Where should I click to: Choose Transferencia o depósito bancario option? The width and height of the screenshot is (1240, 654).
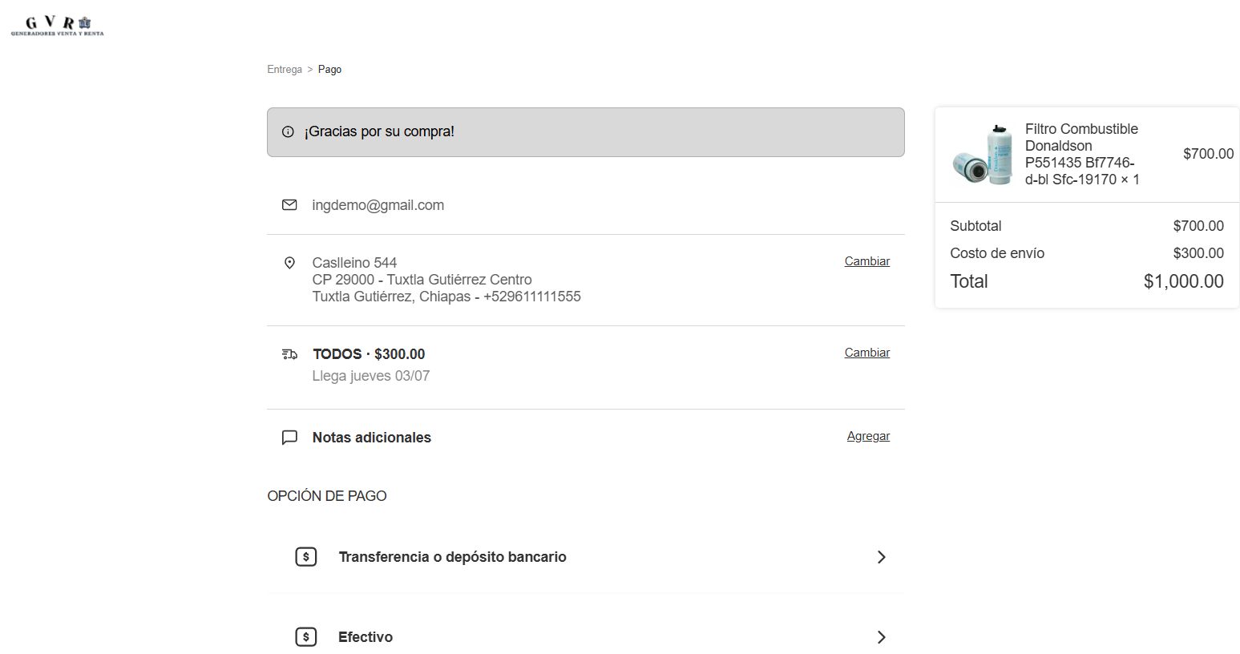coord(586,557)
